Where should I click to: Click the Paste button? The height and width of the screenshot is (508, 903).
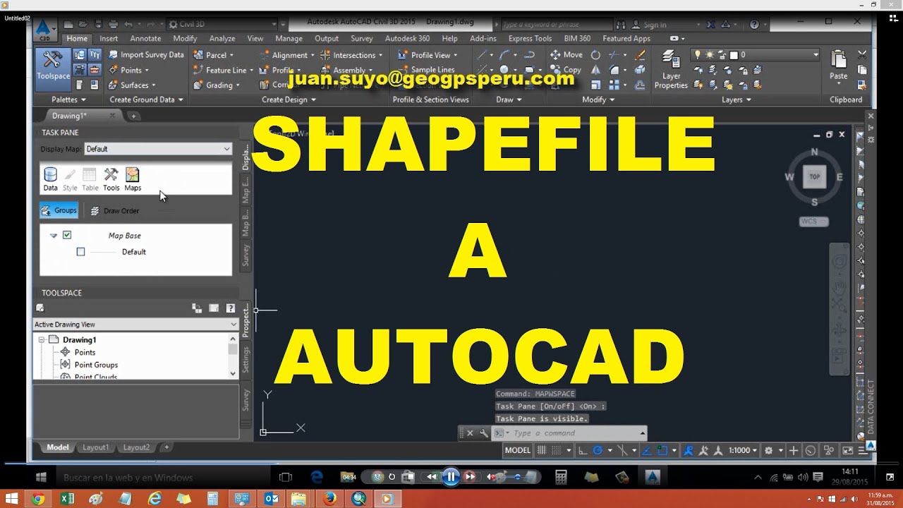click(839, 66)
